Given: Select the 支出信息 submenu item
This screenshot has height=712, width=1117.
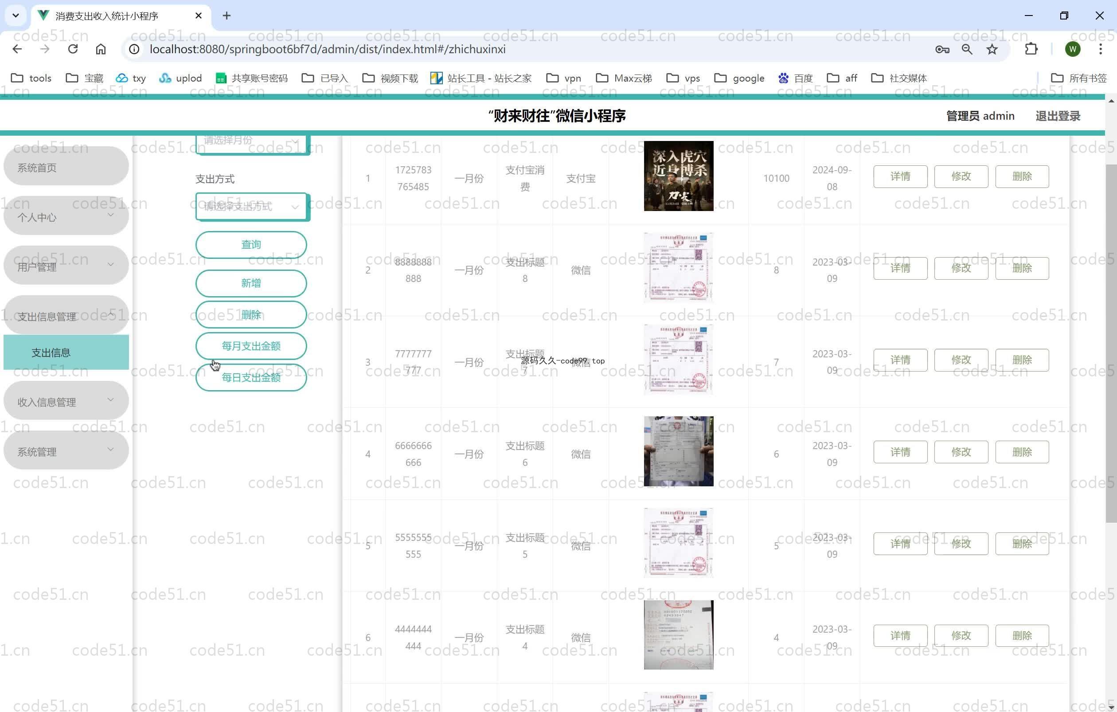Looking at the screenshot, I should [66, 352].
